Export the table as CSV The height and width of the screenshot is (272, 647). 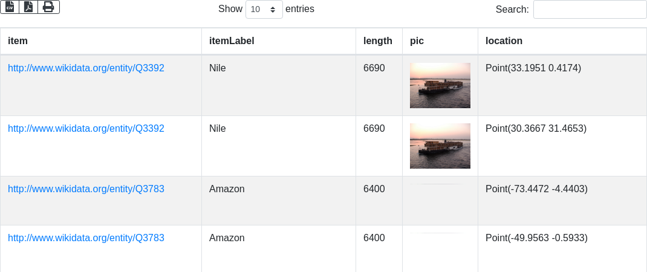[10, 7]
